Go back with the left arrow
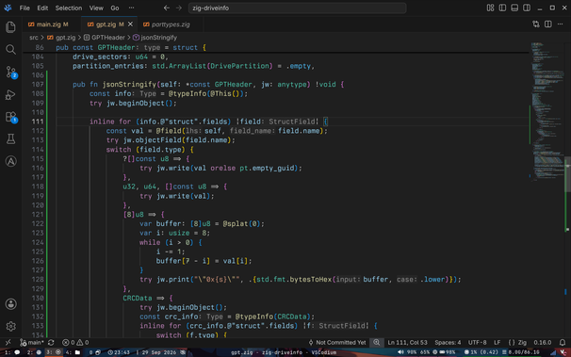This screenshot has width=571, height=357. [x=167, y=8]
